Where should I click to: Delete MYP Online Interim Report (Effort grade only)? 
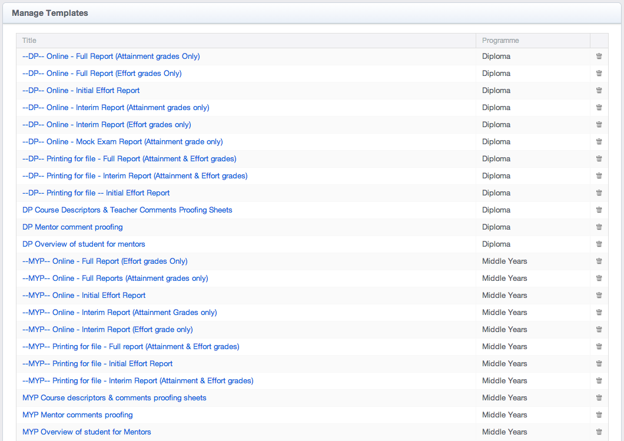click(599, 330)
